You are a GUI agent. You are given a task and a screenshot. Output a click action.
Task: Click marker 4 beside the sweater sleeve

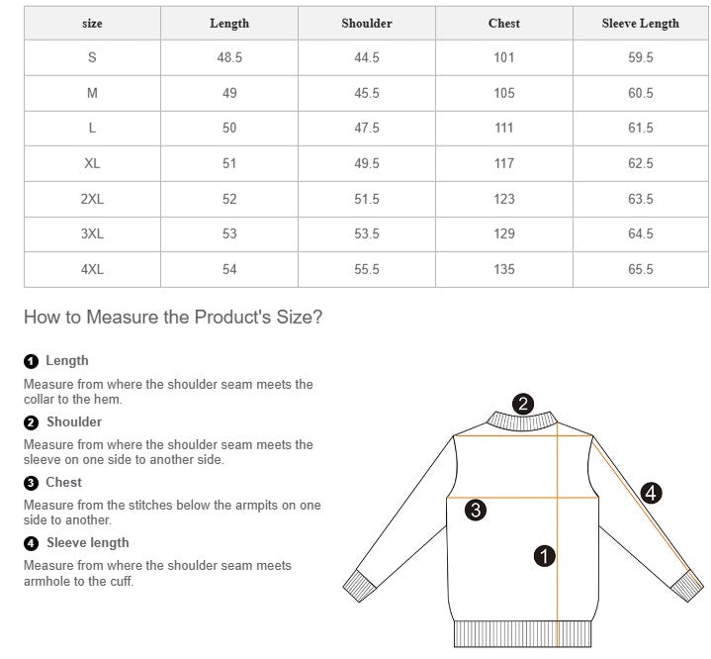(651, 492)
